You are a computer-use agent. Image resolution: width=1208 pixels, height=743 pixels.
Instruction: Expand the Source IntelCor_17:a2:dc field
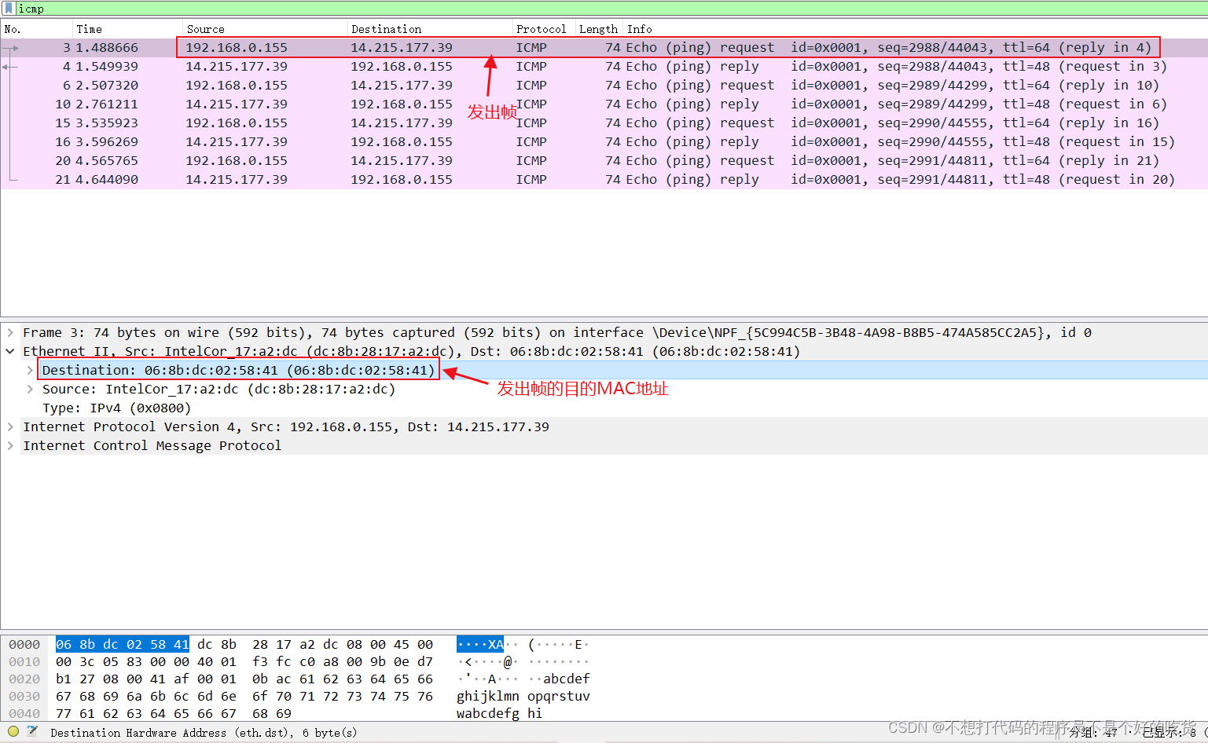click(x=30, y=389)
